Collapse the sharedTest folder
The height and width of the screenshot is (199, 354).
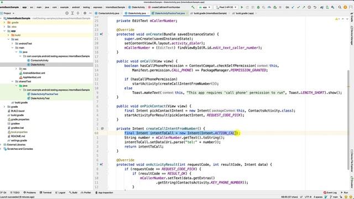pos(12,81)
